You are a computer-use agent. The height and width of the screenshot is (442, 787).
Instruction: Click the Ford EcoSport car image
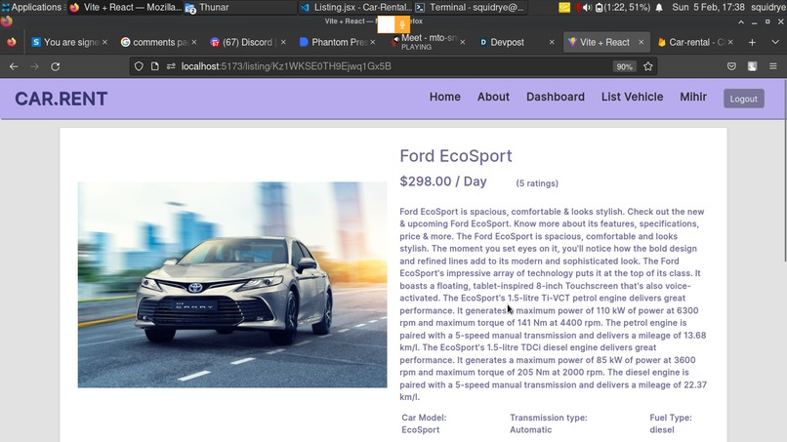tap(232, 285)
